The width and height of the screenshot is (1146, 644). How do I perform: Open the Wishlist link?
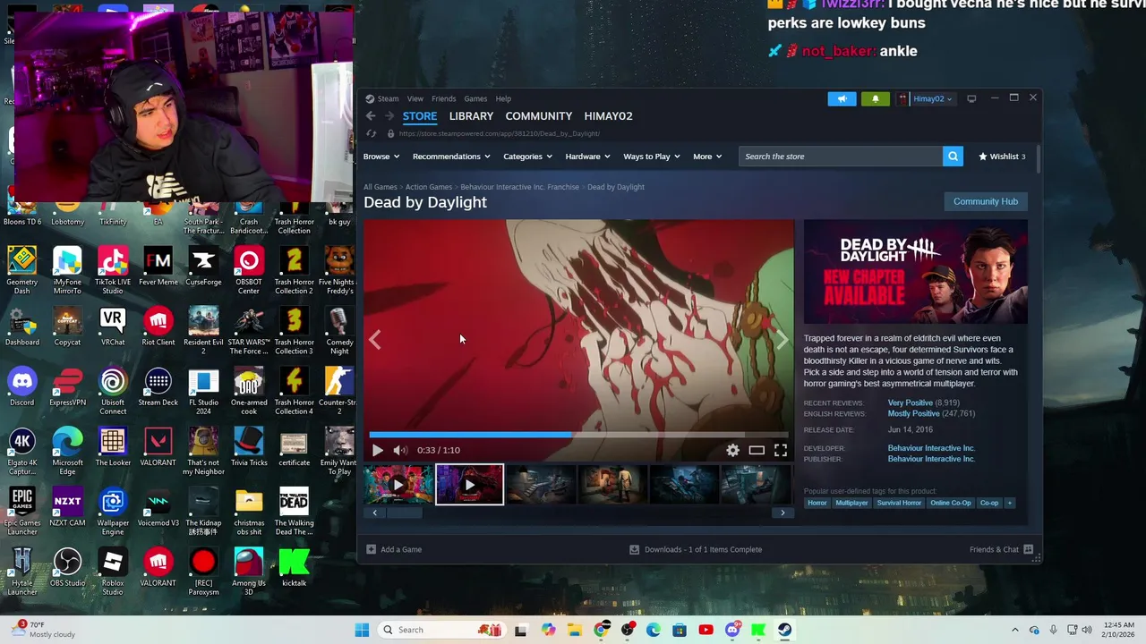point(1002,157)
